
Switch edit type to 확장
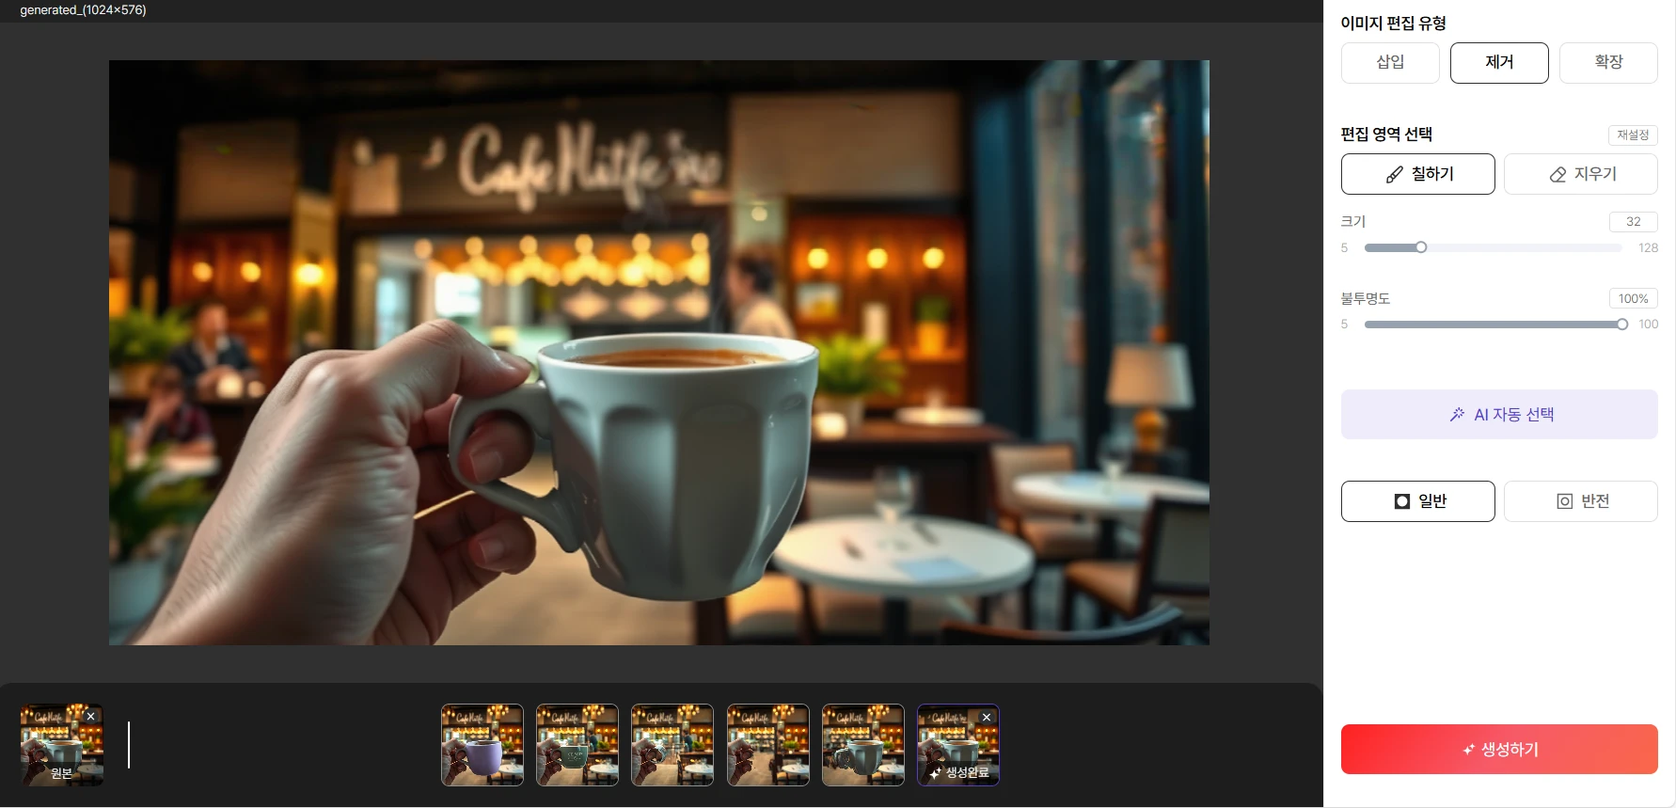coord(1608,62)
